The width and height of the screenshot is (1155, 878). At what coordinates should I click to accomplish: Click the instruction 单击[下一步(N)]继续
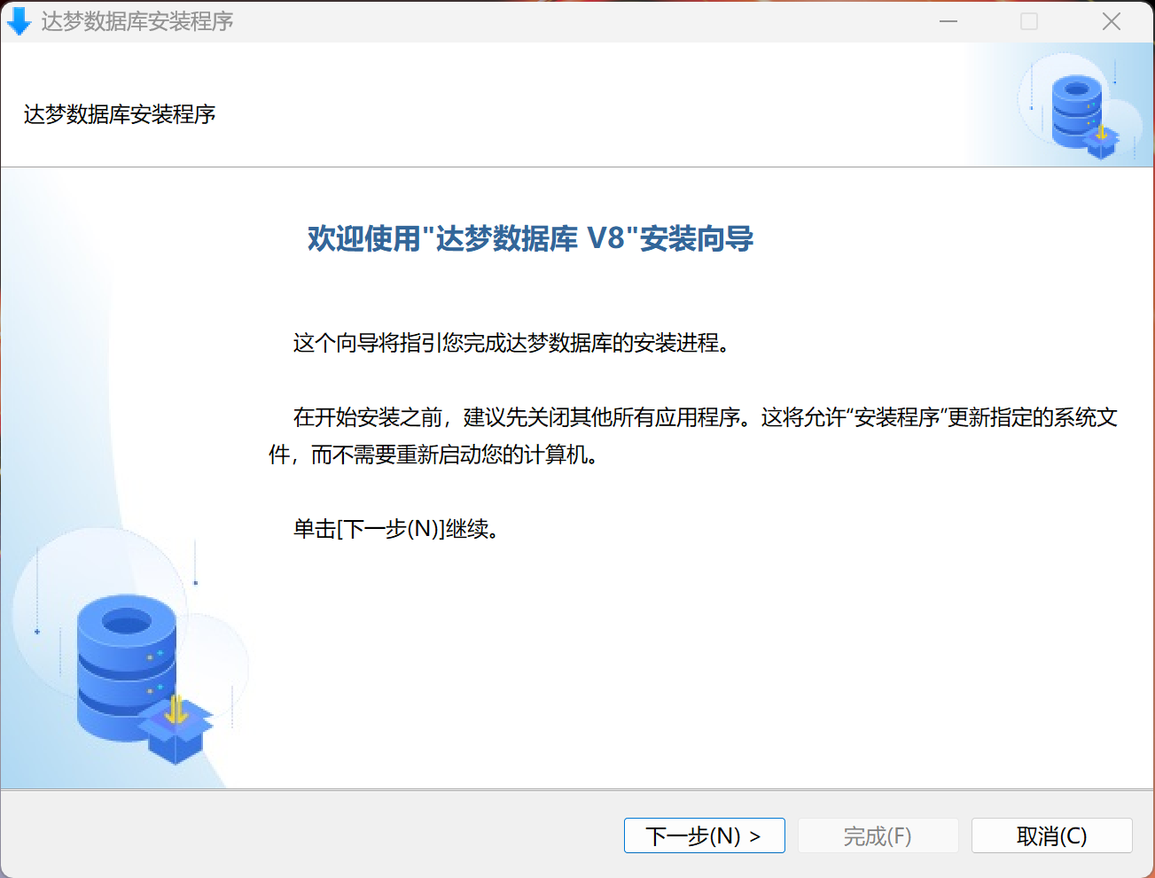pyautogui.click(x=397, y=529)
